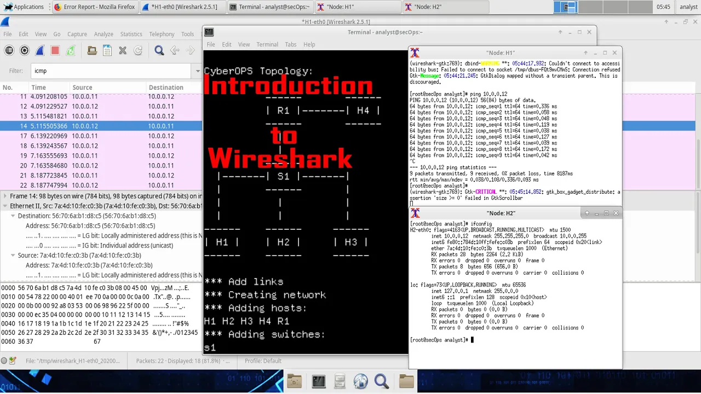Reload the capture file icon

[x=138, y=50]
